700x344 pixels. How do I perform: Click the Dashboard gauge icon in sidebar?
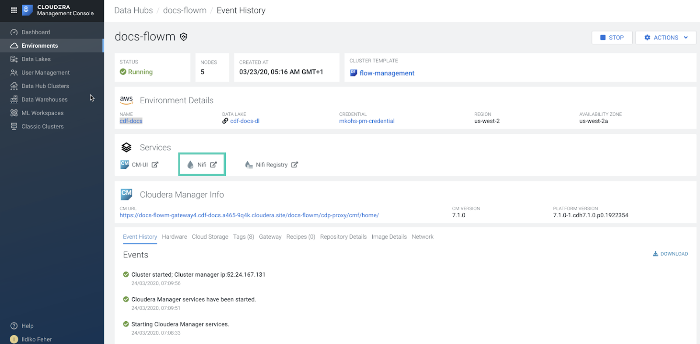pyautogui.click(x=14, y=32)
